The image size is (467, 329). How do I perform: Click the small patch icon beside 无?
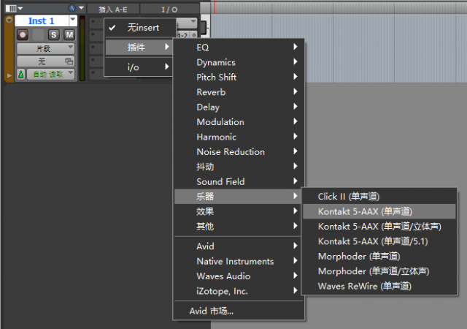tap(69, 61)
